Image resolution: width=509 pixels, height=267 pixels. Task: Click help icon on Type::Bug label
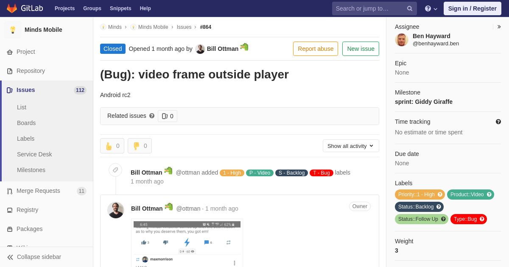tap(482, 219)
